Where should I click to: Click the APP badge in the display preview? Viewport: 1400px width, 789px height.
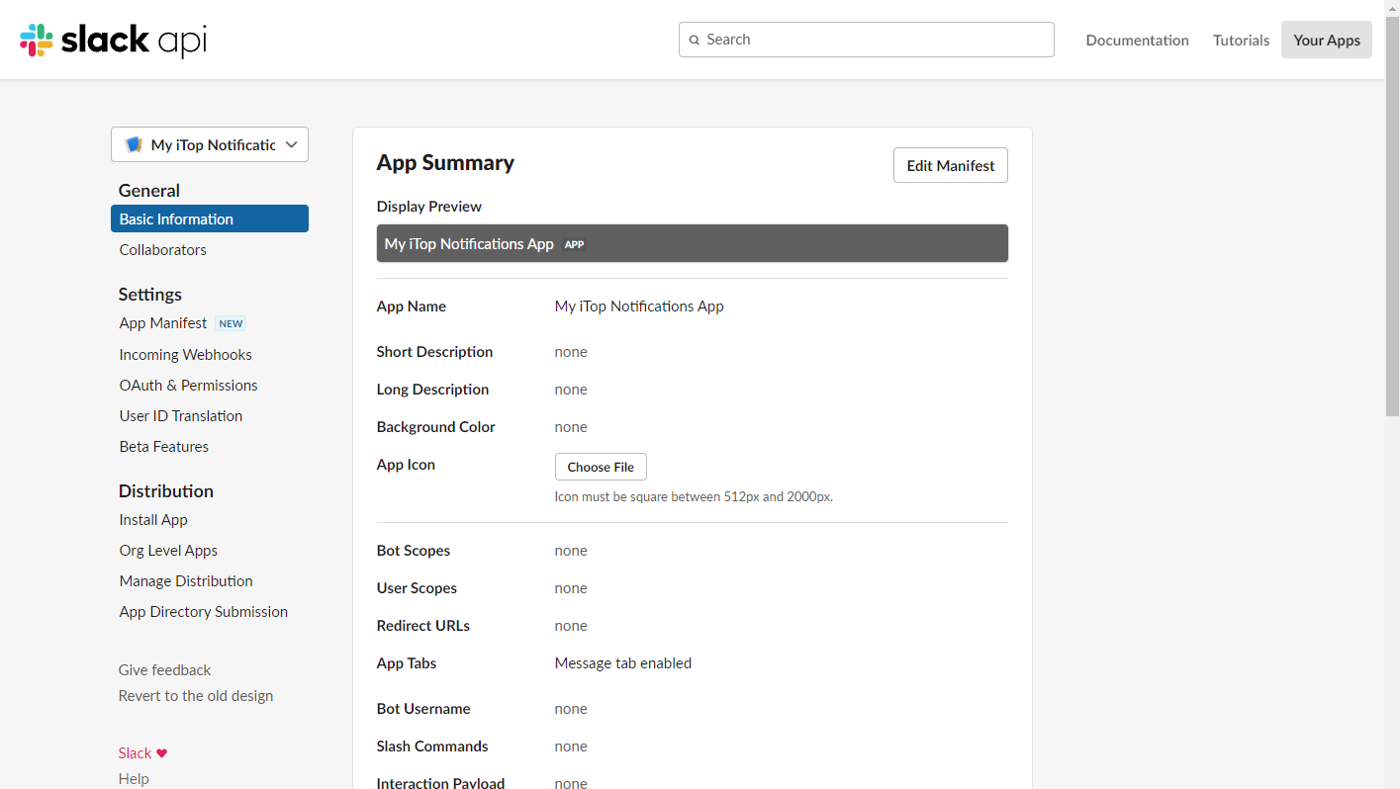pyautogui.click(x=574, y=244)
